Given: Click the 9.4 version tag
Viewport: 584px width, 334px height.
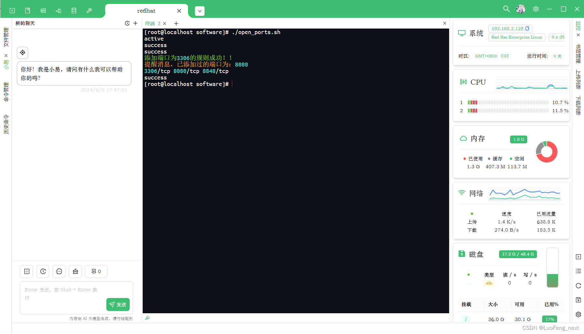Looking at the screenshot, I should point(557,37).
